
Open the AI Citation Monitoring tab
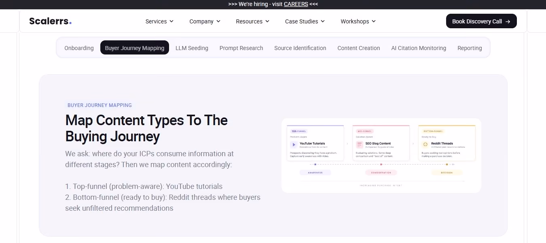pyautogui.click(x=419, y=48)
